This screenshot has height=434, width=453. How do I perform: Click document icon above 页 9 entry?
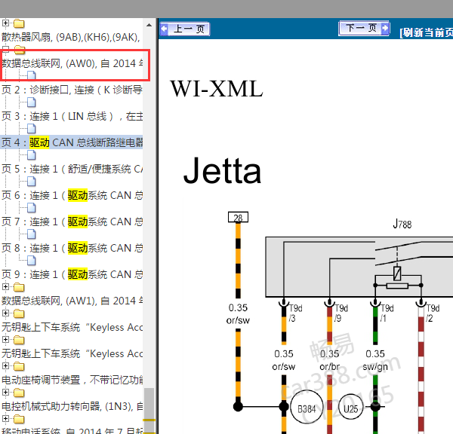click(x=32, y=261)
